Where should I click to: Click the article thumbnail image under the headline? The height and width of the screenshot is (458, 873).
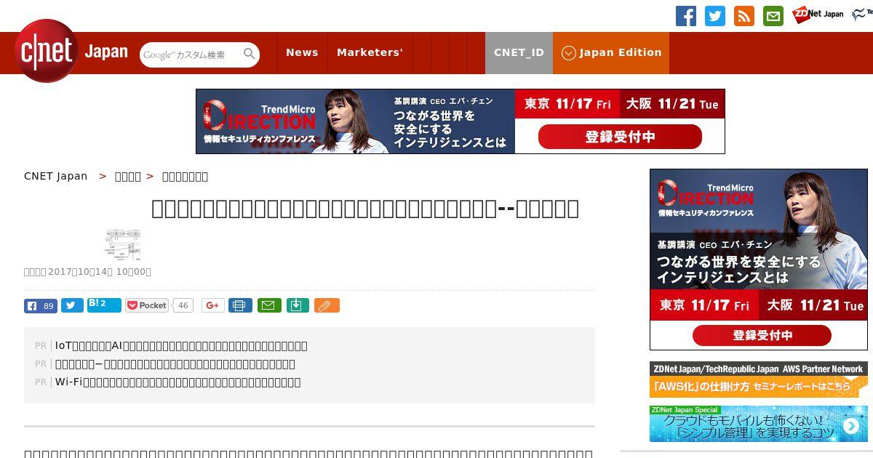[121, 244]
